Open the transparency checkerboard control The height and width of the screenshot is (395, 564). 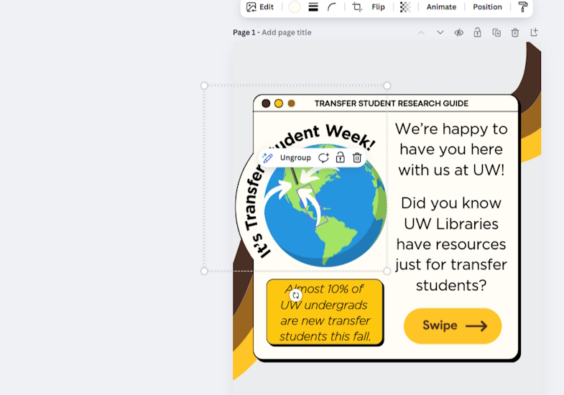tap(405, 7)
